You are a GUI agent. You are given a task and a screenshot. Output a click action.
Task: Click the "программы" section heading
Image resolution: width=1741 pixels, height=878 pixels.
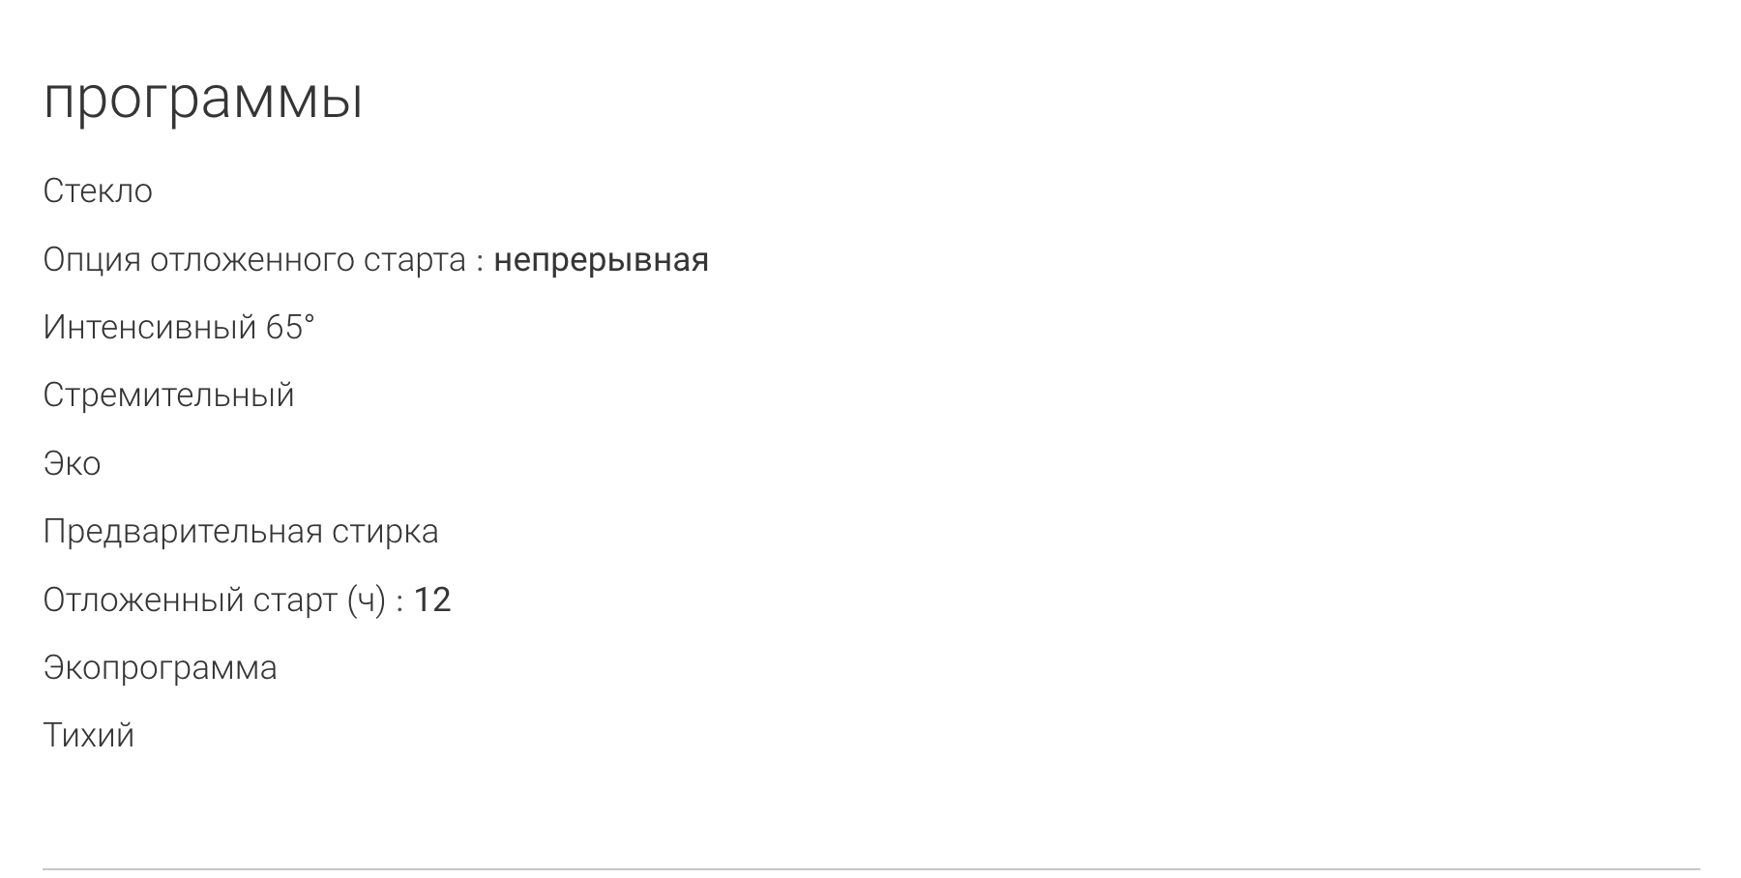203,99
